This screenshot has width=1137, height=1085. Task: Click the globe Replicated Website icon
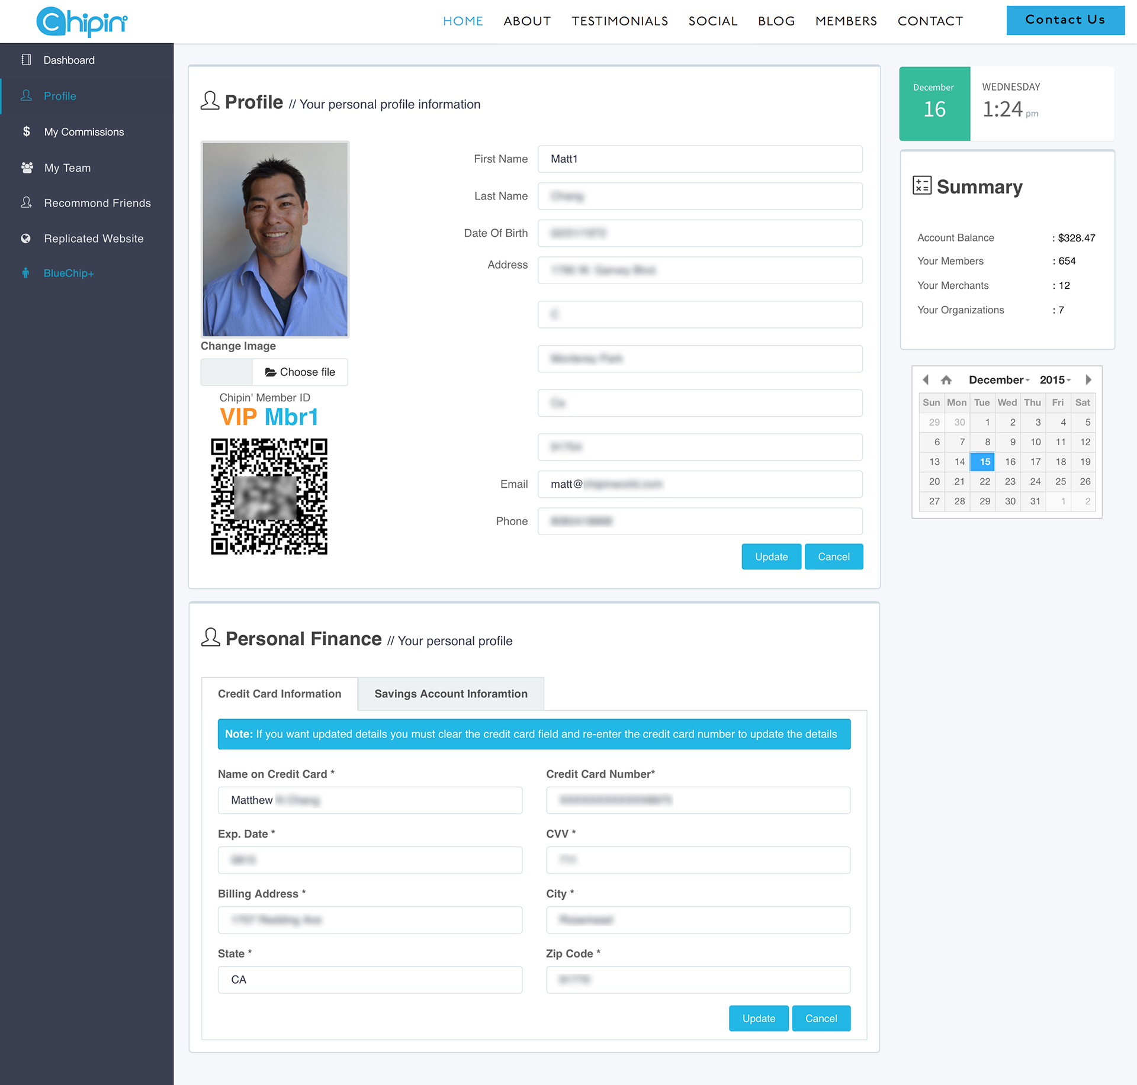click(x=25, y=239)
